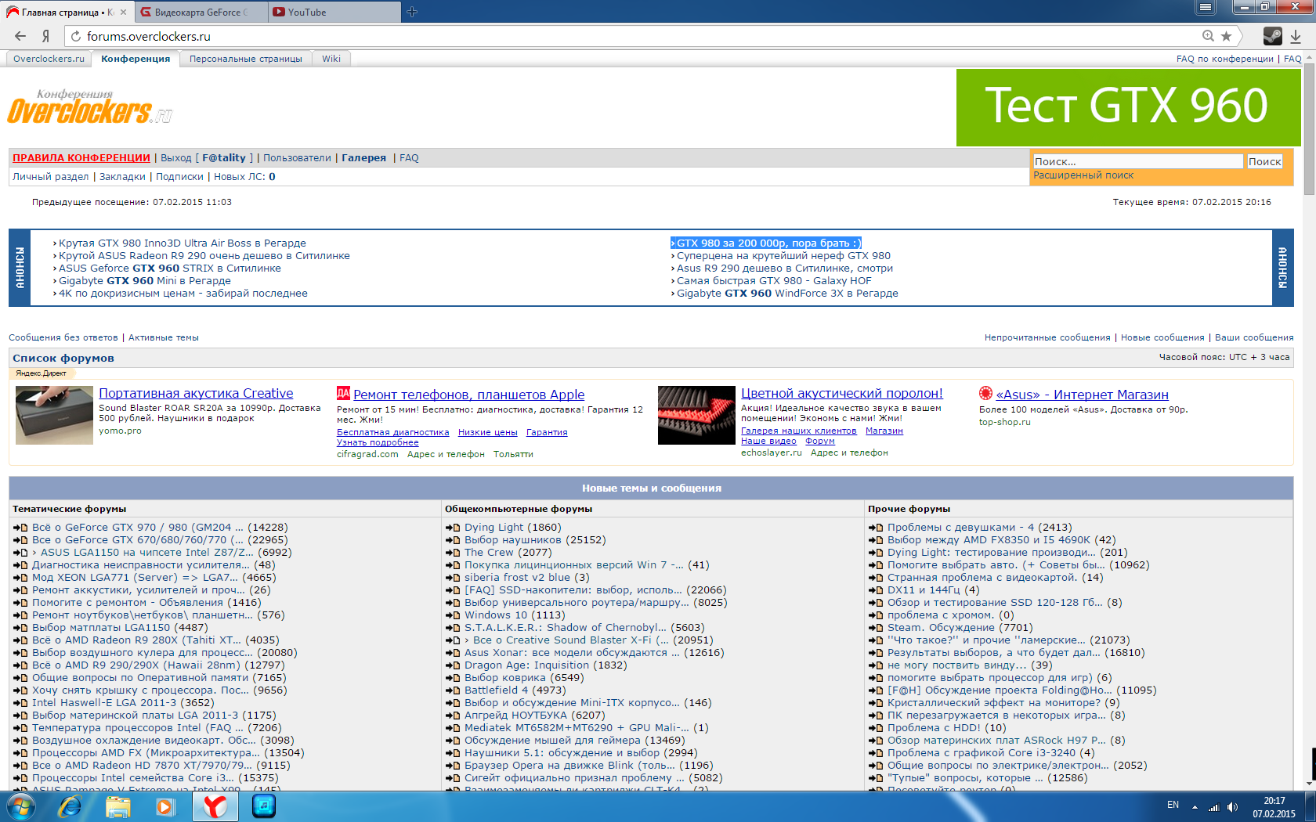Screen dimensions: 1316x822
Task: Select the 'Конференция' site tab
Action: [x=136, y=59]
